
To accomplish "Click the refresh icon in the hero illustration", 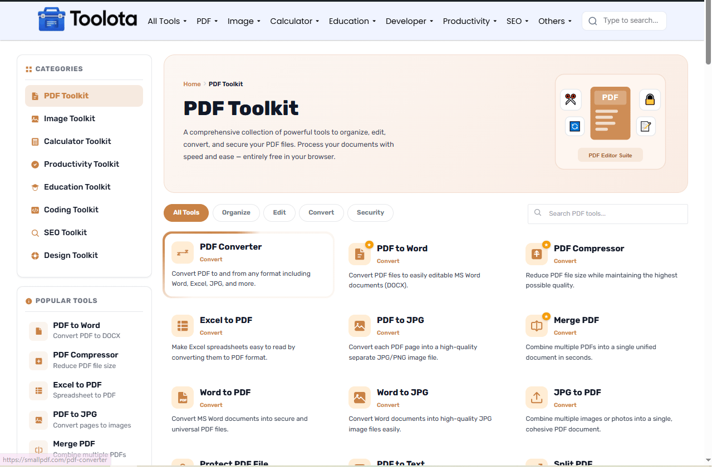I will [x=575, y=126].
